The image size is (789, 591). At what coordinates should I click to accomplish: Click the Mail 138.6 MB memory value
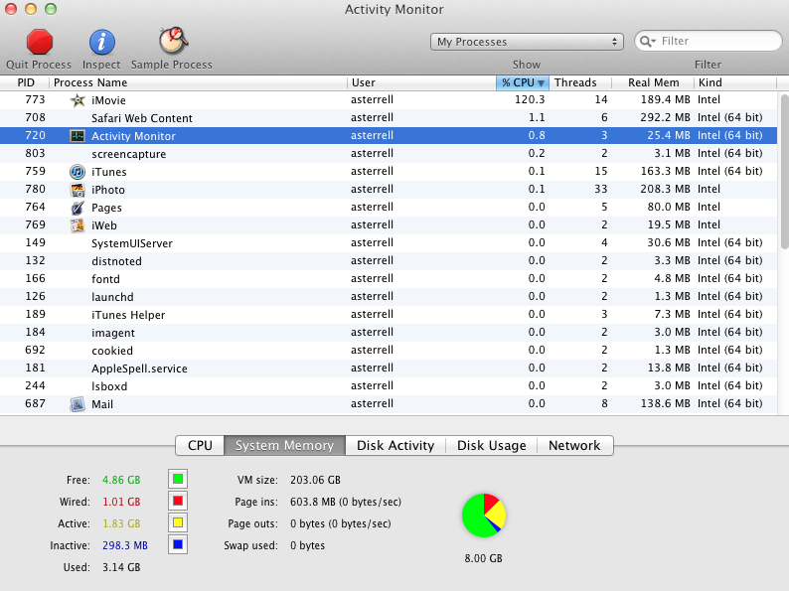coord(665,403)
